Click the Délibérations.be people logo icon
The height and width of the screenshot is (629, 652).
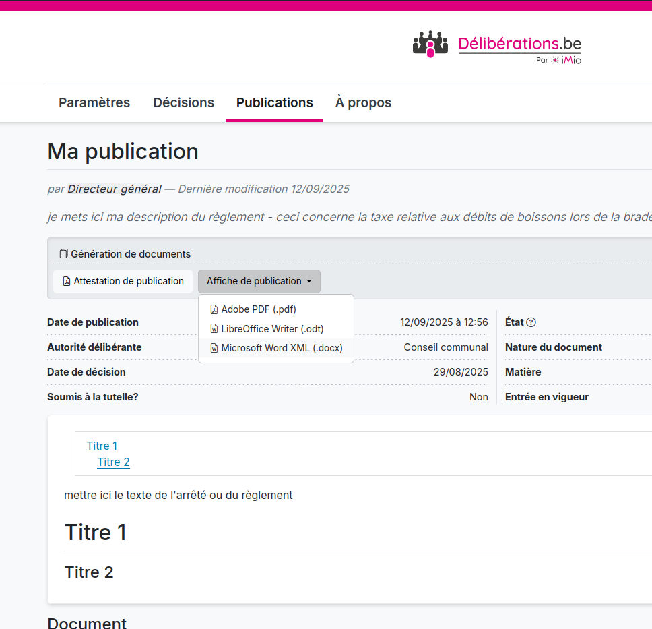[430, 44]
